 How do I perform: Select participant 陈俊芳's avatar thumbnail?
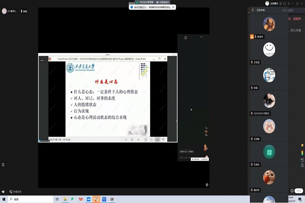(x=269, y=24)
